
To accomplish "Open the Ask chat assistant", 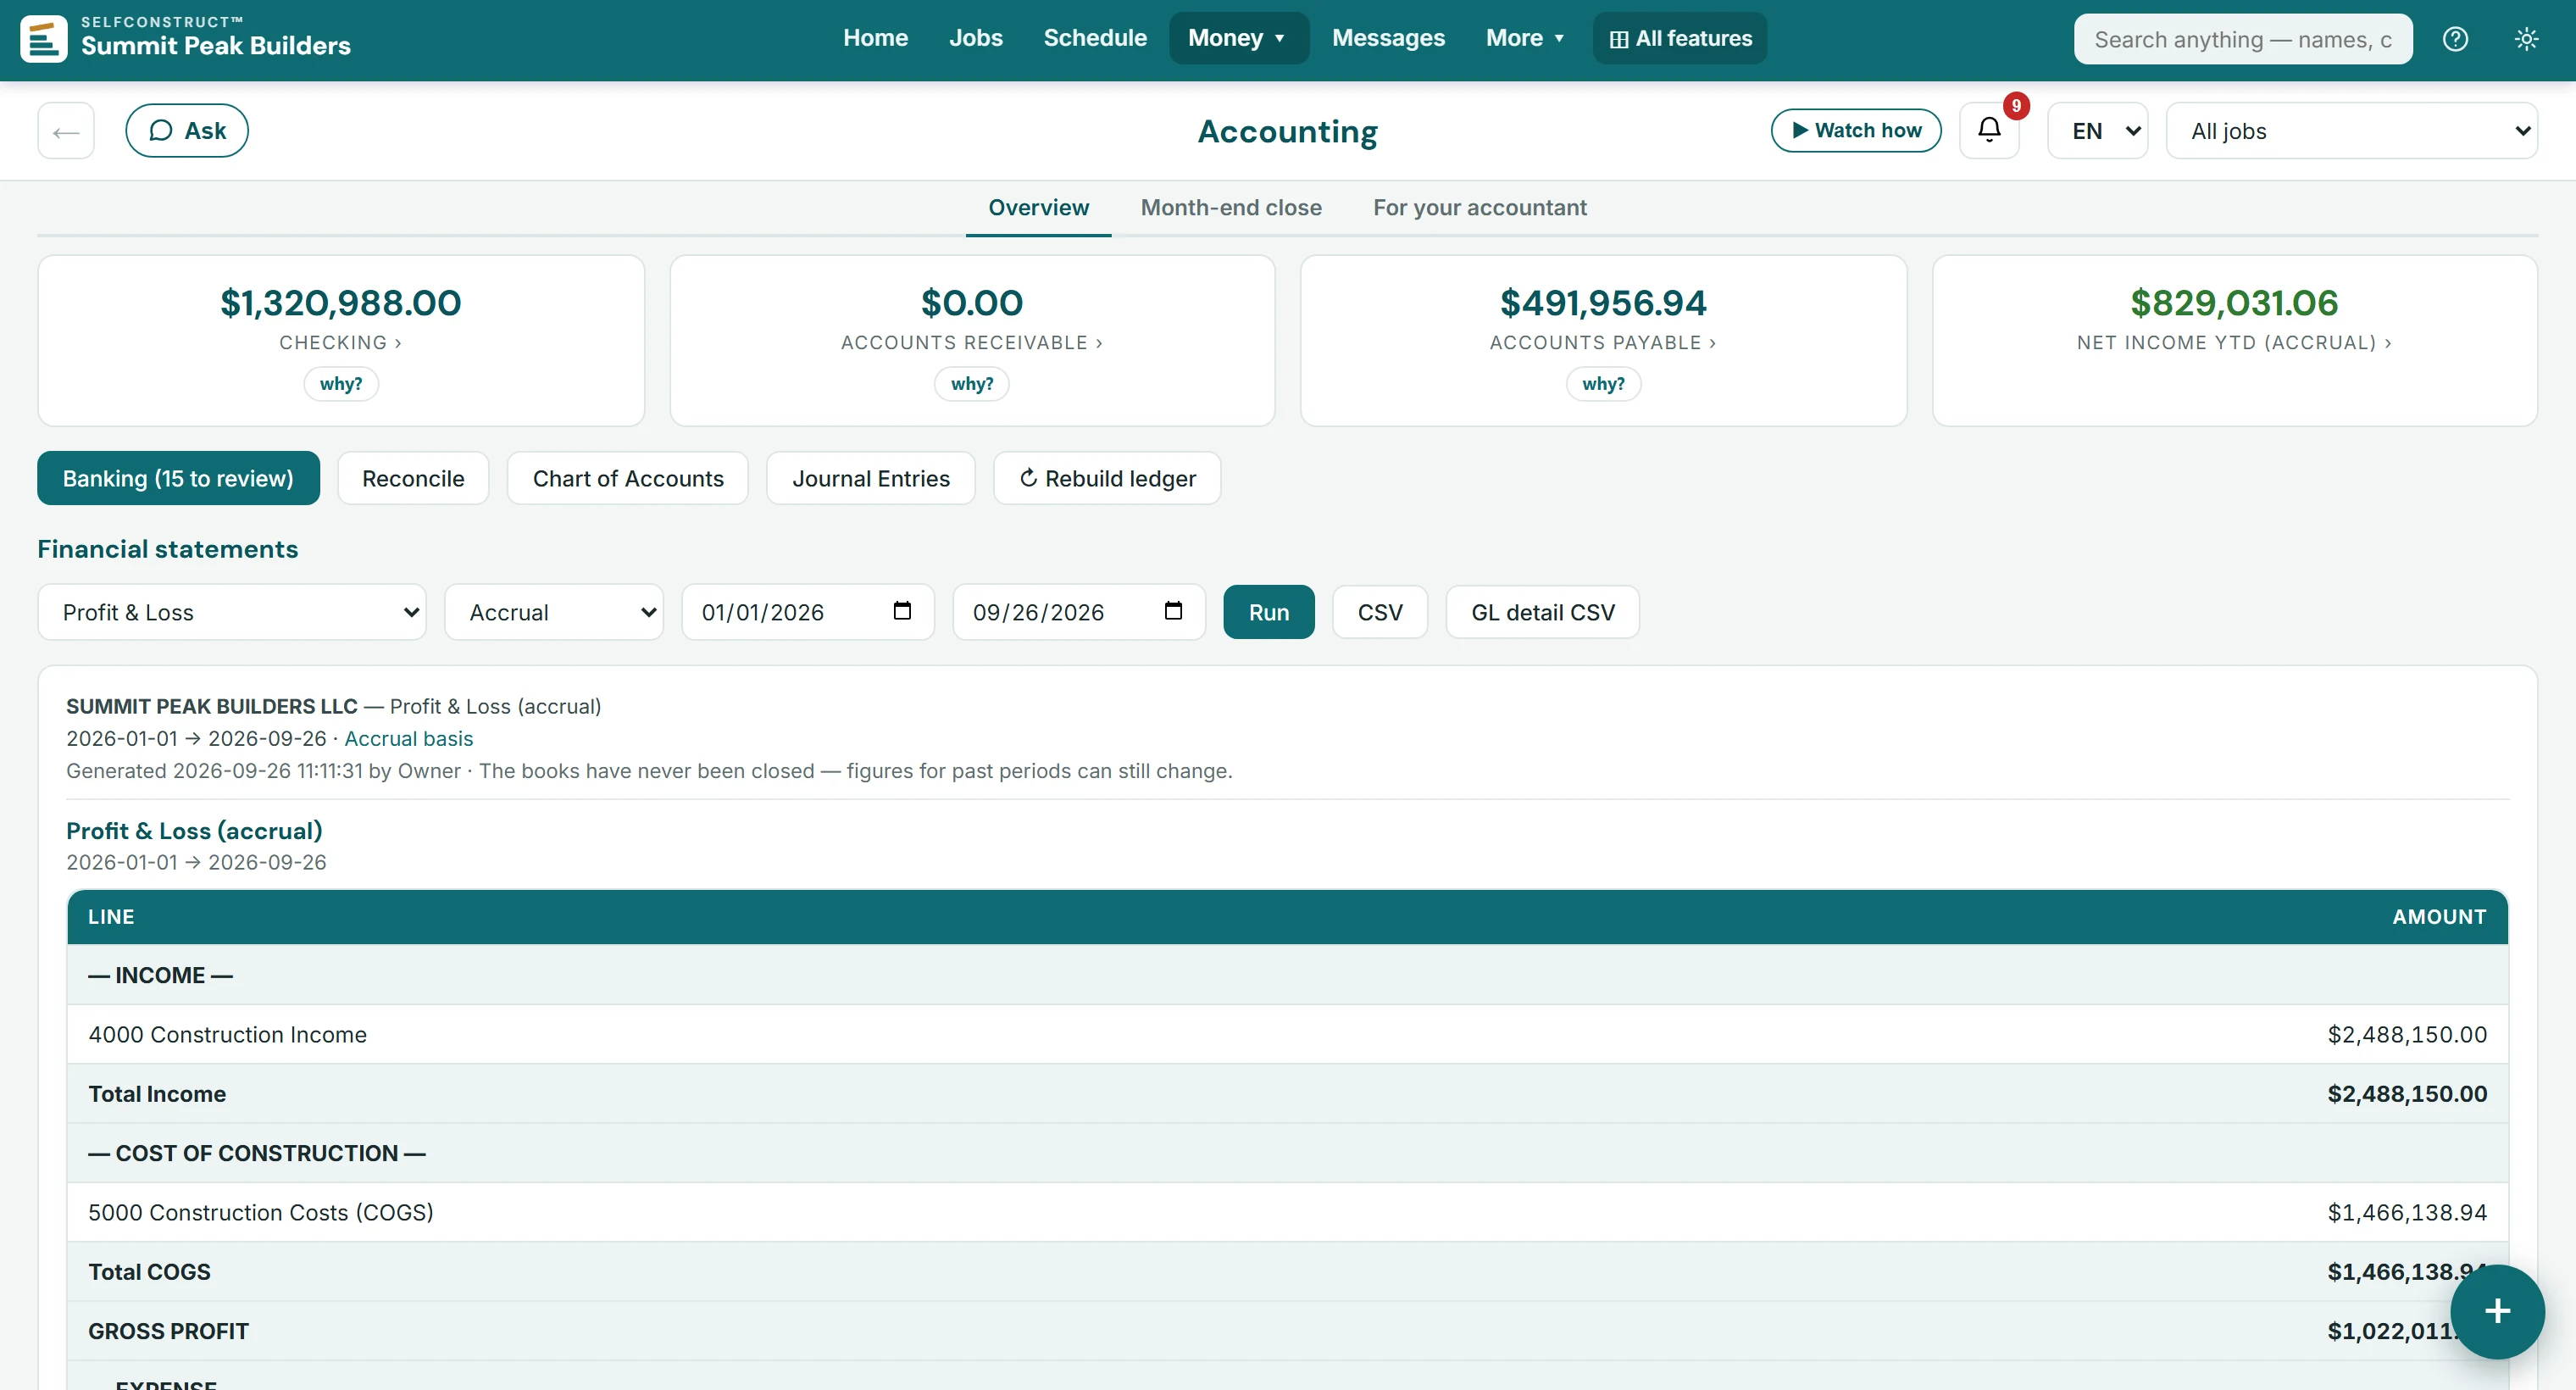I will 187,130.
